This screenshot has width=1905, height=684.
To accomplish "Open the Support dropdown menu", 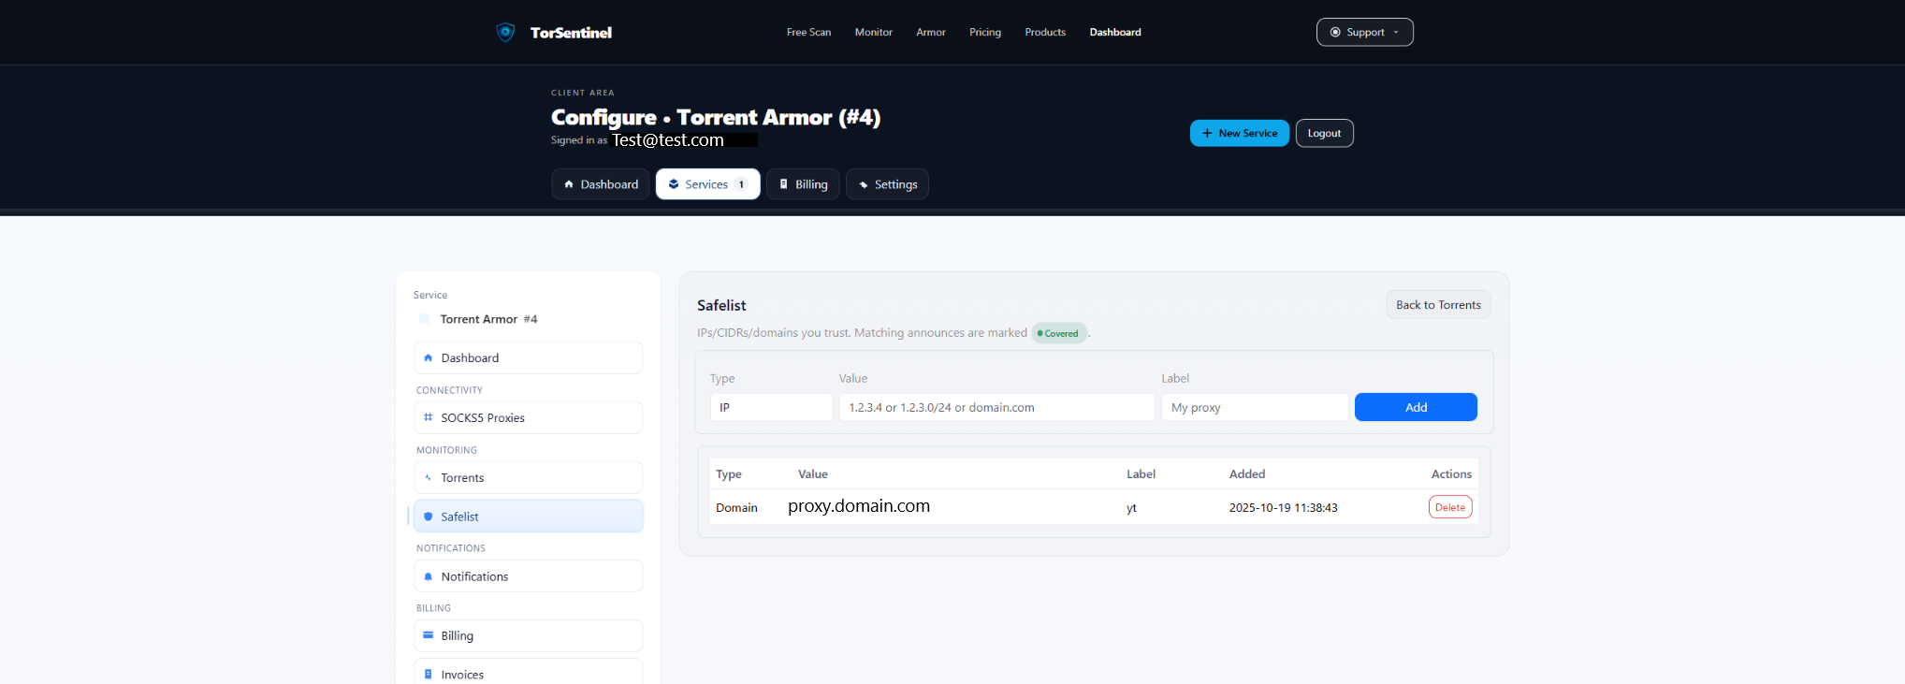I will point(1364,32).
